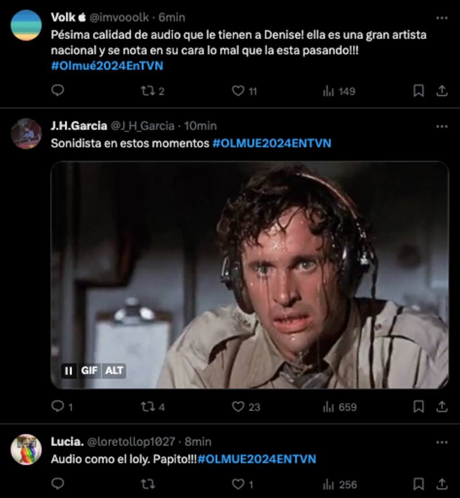Open Lucia's profile avatar
This screenshot has height=498, width=460.
coord(26,449)
